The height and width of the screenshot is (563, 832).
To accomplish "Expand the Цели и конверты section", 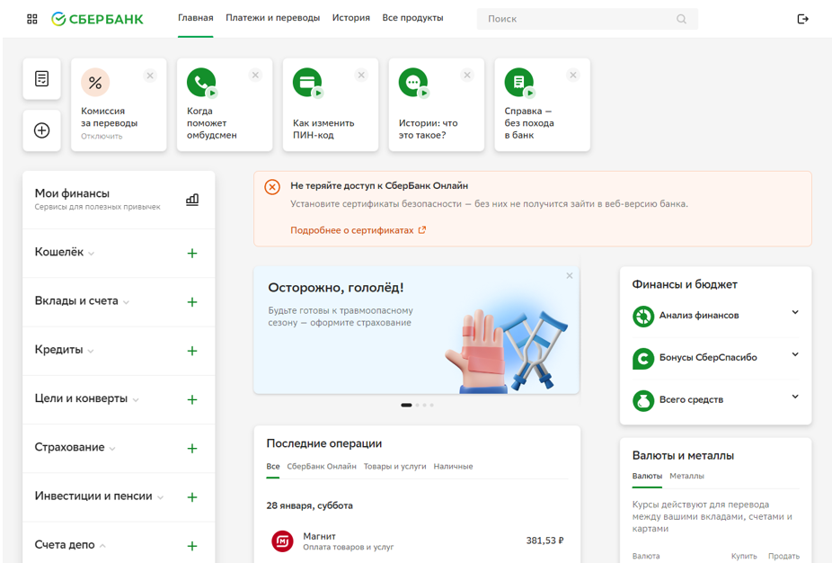I will (136, 400).
